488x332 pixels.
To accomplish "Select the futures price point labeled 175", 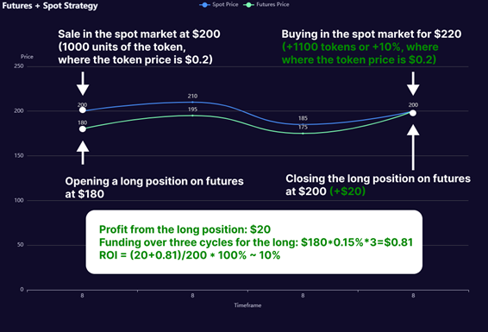I will point(303,134).
